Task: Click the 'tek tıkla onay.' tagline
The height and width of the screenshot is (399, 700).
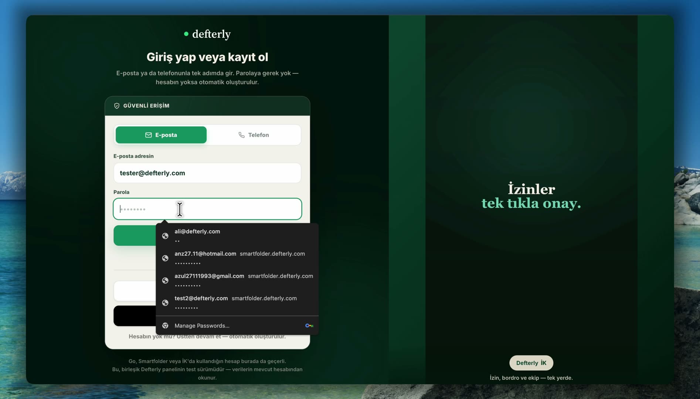Action: coord(531,203)
